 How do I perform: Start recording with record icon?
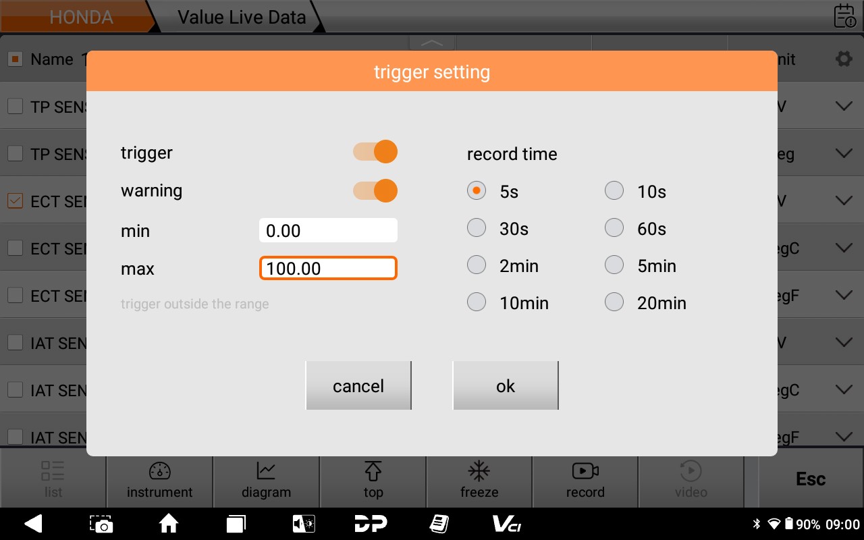[x=585, y=480]
